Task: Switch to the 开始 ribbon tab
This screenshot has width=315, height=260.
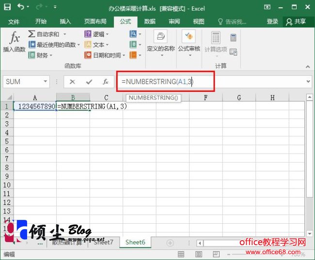Action: point(41,21)
